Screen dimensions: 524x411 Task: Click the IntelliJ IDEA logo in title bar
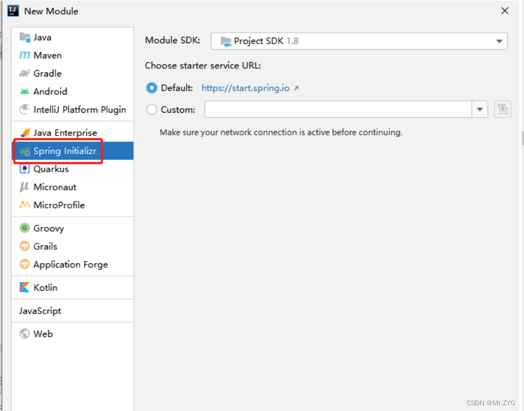point(13,11)
